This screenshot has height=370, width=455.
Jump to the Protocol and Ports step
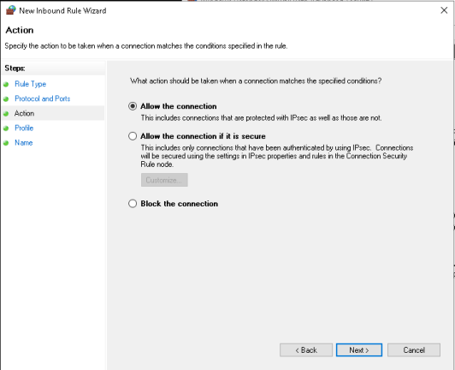pyautogui.click(x=43, y=98)
